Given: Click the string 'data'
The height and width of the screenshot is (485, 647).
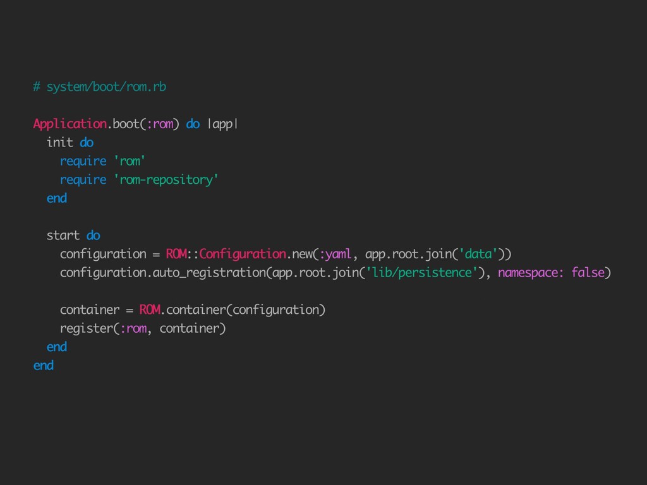Looking at the screenshot, I should [x=478, y=254].
